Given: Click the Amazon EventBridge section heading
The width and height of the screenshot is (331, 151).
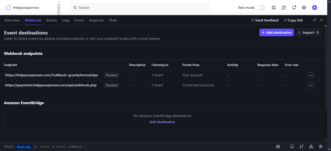Looking at the screenshot, I should 24,103.
